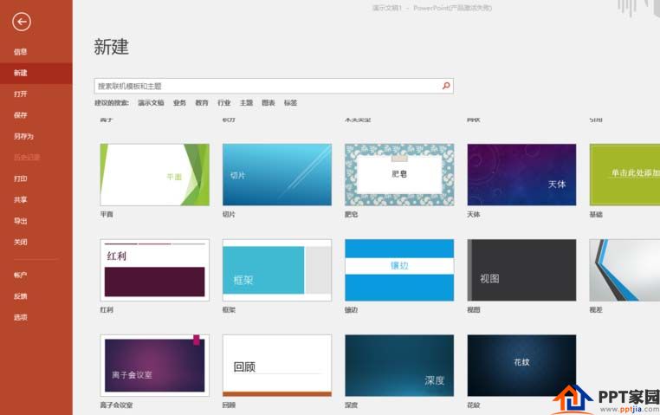Click the 天体 caption under its thumbnail
The height and width of the screenshot is (415, 660).
click(x=474, y=214)
